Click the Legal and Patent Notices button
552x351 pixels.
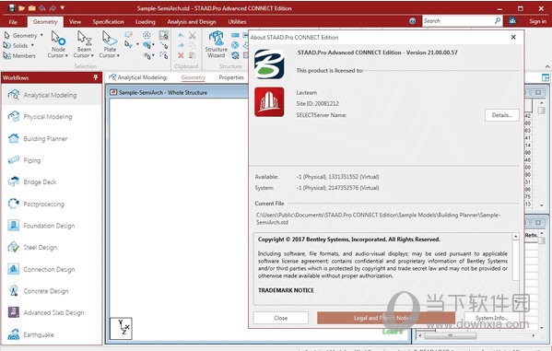[x=386, y=318]
